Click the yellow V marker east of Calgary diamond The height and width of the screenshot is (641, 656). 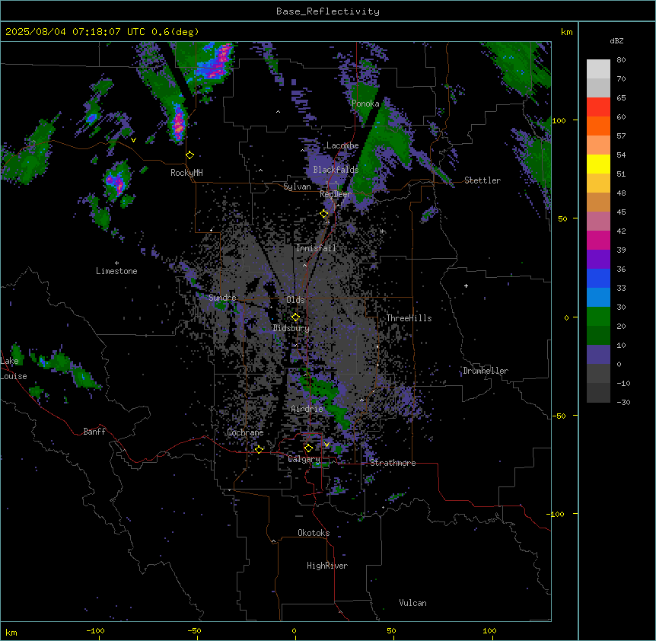[x=326, y=445]
